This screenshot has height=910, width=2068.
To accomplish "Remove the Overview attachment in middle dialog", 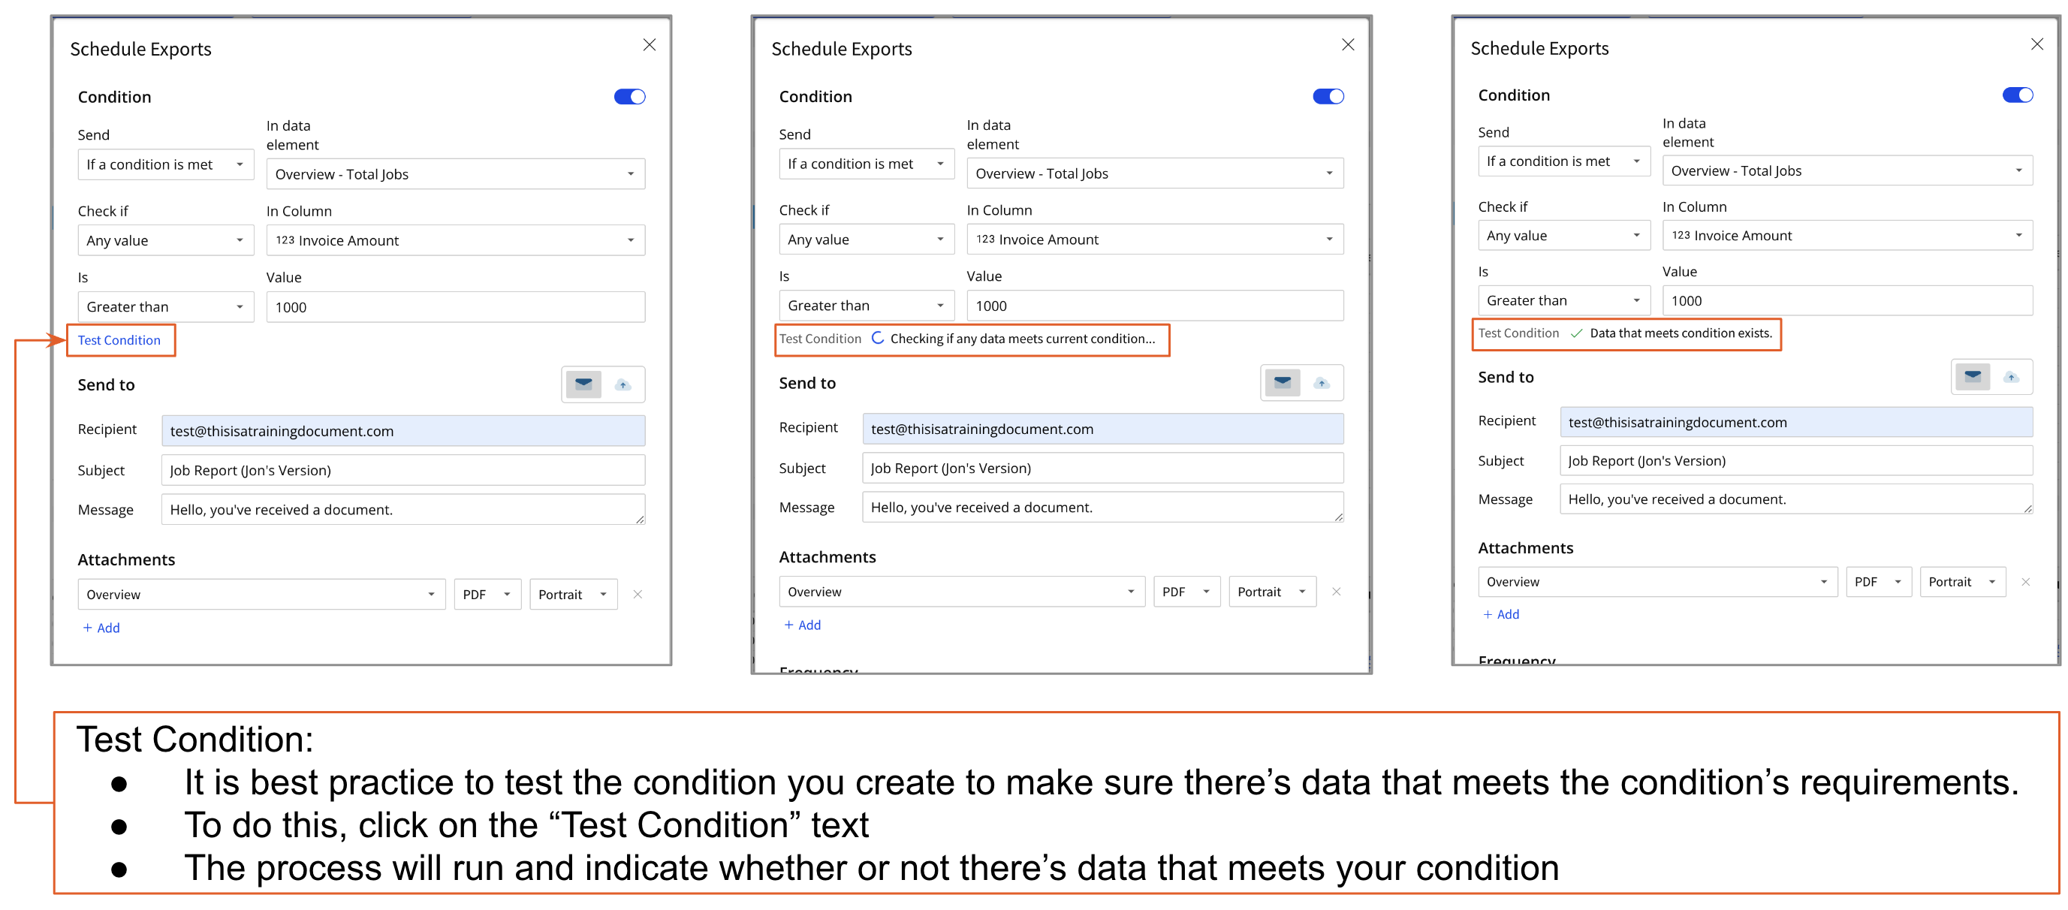I will (x=1337, y=592).
